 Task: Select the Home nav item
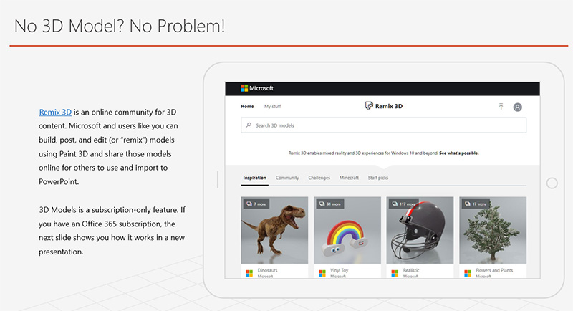pyautogui.click(x=247, y=106)
